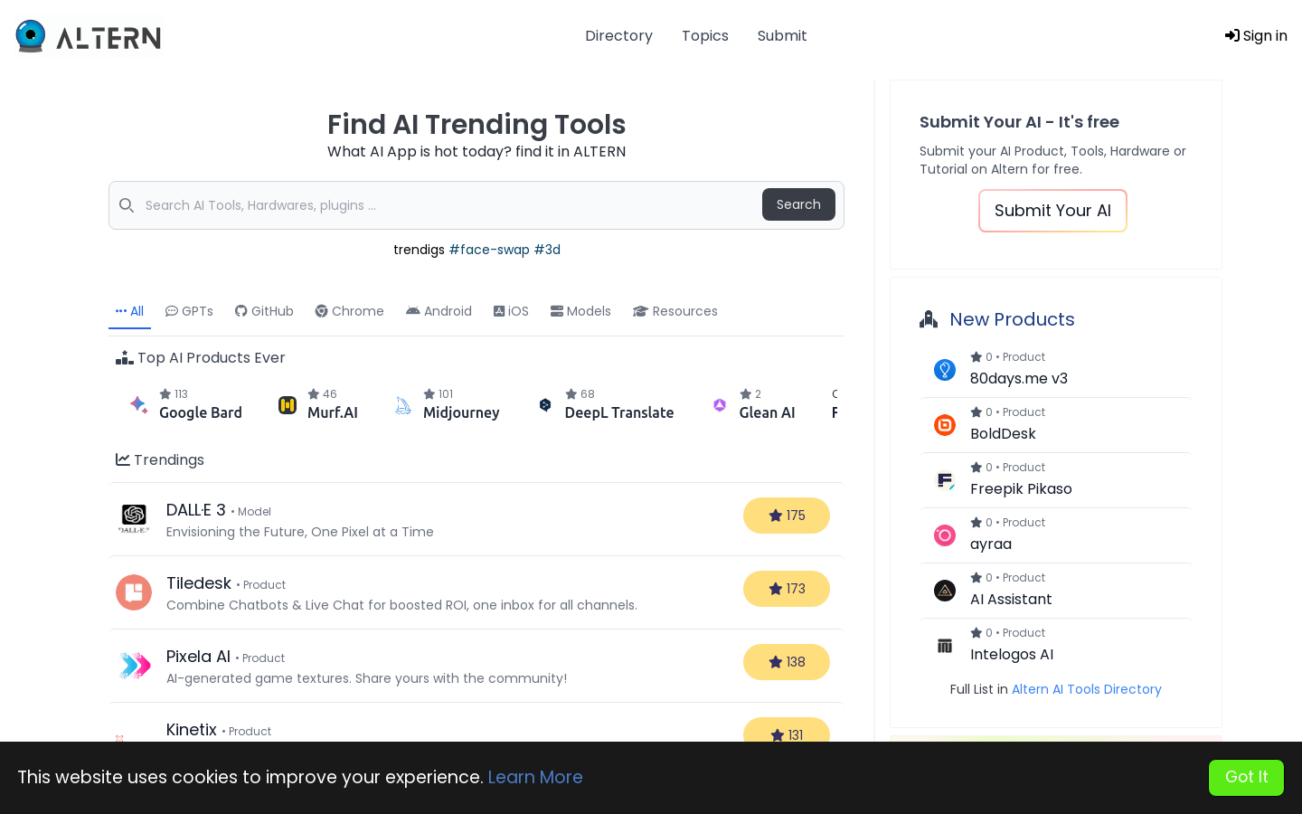This screenshot has width=1302, height=814.
Task: Click the Submit Your AI button
Action: coord(1052,211)
